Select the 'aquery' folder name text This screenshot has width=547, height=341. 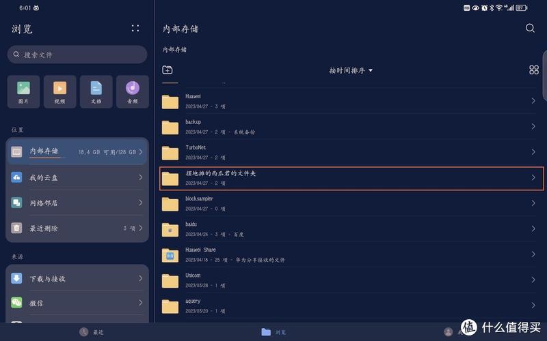click(193, 301)
